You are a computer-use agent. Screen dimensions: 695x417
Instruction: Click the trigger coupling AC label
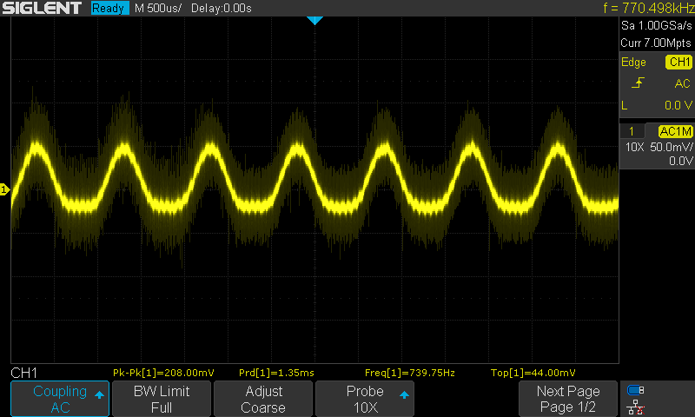[682, 83]
